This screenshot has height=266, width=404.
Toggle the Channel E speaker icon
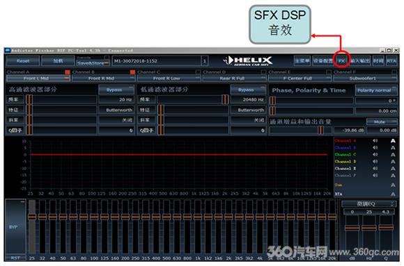pyautogui.click(x=375, y=168)
